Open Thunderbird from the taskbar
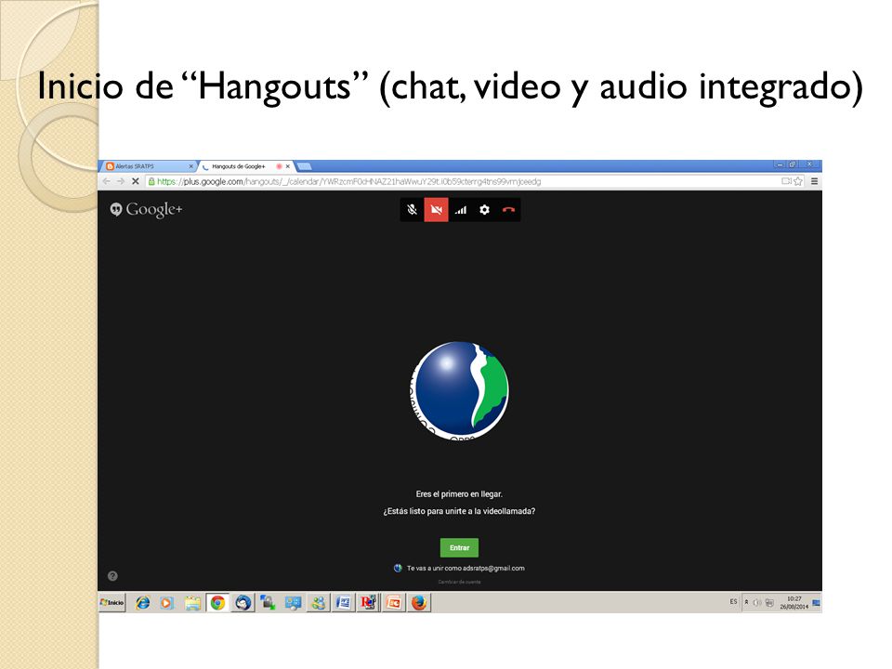The image size is (892, 669). coord(243,602)
